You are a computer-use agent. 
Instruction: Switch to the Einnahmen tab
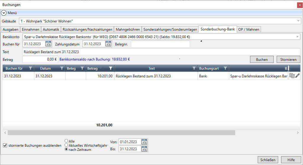(x=30, y=29)
